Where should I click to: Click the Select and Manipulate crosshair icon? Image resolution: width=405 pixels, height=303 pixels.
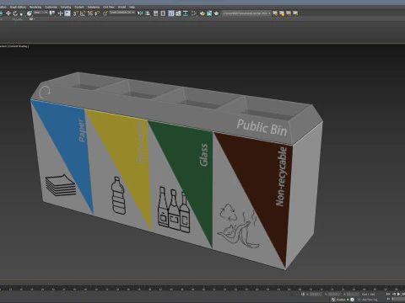60,13
